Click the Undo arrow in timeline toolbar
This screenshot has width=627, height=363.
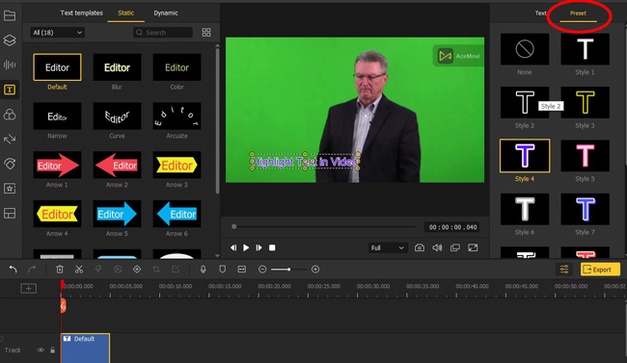coord(14,270)
